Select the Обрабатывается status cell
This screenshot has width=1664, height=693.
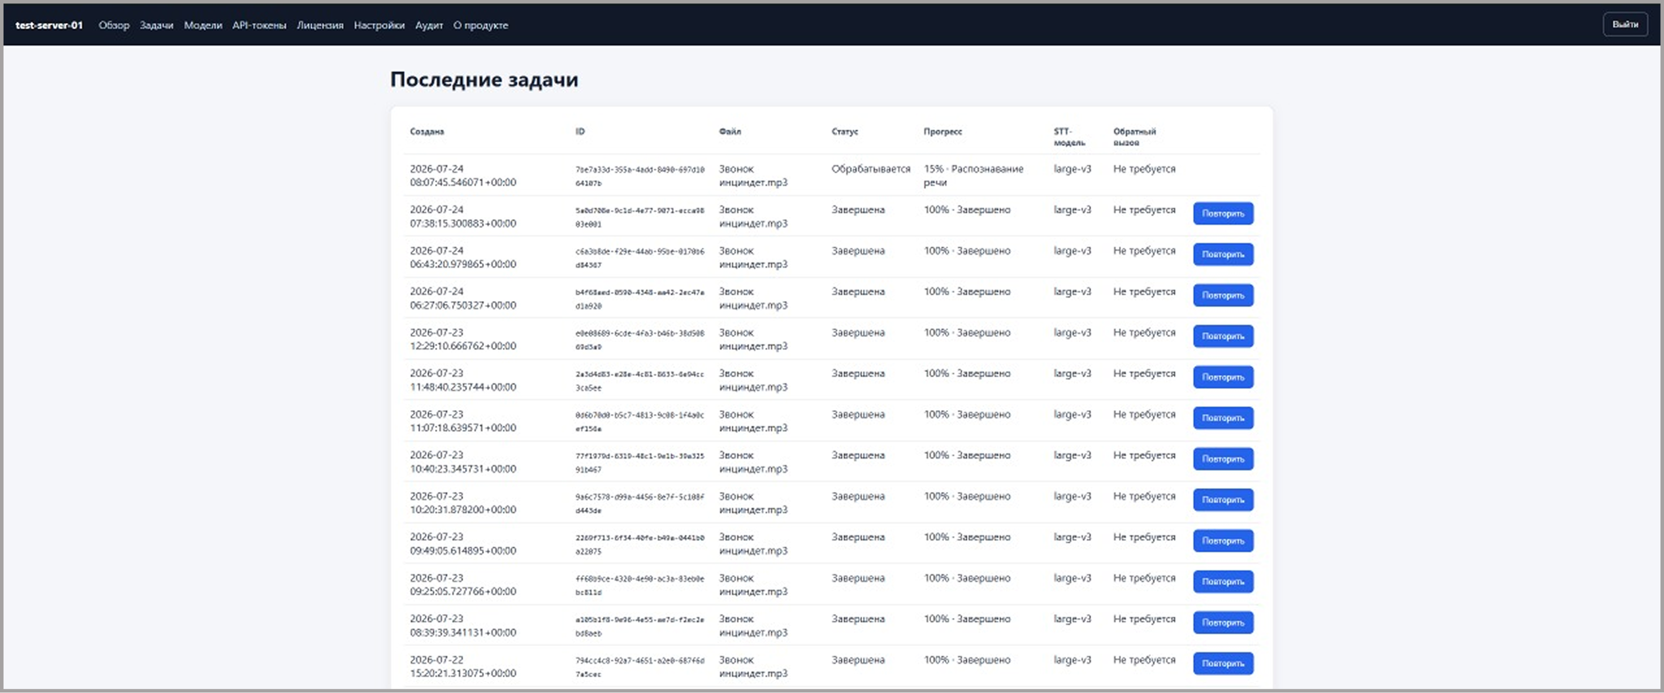pos(871,169)
